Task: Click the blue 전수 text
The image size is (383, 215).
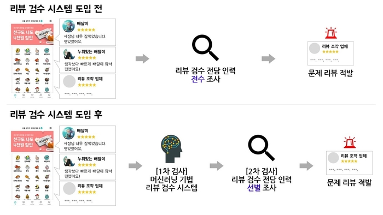Action: tap(198, 79)
